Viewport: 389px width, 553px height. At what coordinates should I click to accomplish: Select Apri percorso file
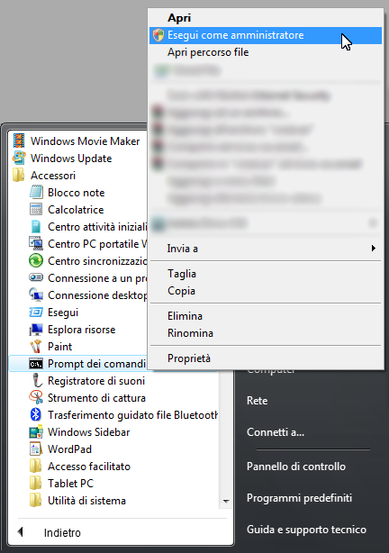pyautogui.click(x=266, y=52)
